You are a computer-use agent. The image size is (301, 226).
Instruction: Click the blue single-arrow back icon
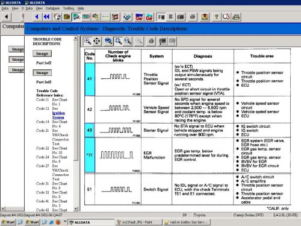[37, 17]
